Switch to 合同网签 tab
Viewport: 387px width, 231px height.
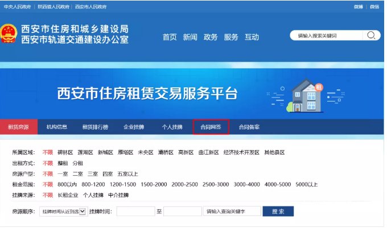[x=211, y=127]
